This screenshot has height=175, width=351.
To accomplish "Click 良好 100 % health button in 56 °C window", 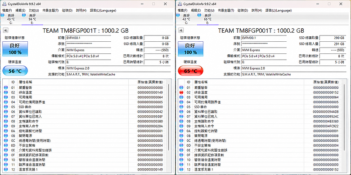I will coord(15,48).
